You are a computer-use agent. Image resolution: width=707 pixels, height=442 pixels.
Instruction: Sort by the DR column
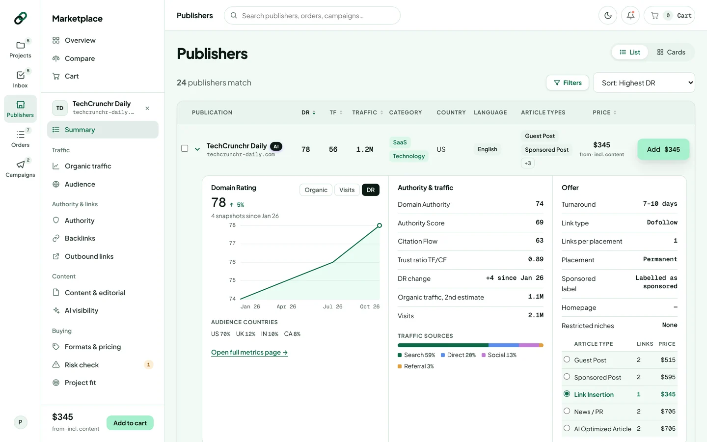click(x=308, y=112)
